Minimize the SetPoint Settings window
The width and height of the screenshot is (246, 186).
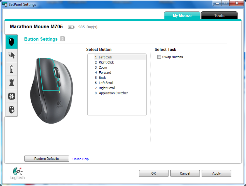tap(217, 3)
